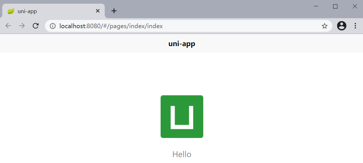Close the uni-app tab
This screenshot has height=163, width=363.
(98, 11)
